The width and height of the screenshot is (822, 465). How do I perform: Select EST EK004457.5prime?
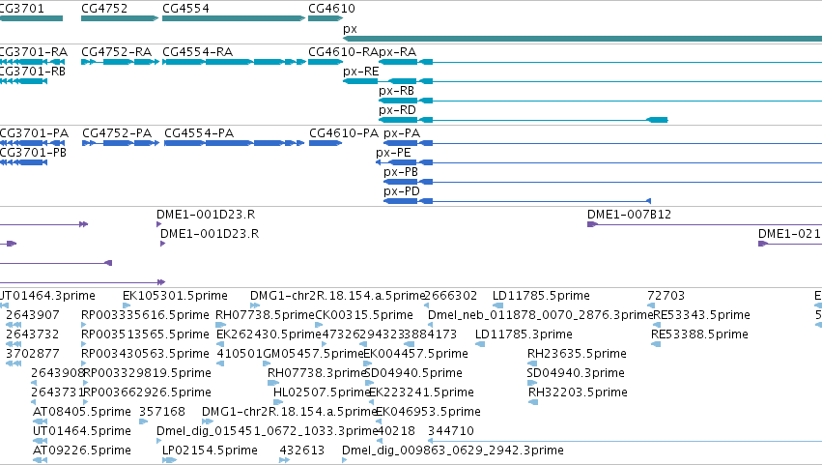pos(415,354)
